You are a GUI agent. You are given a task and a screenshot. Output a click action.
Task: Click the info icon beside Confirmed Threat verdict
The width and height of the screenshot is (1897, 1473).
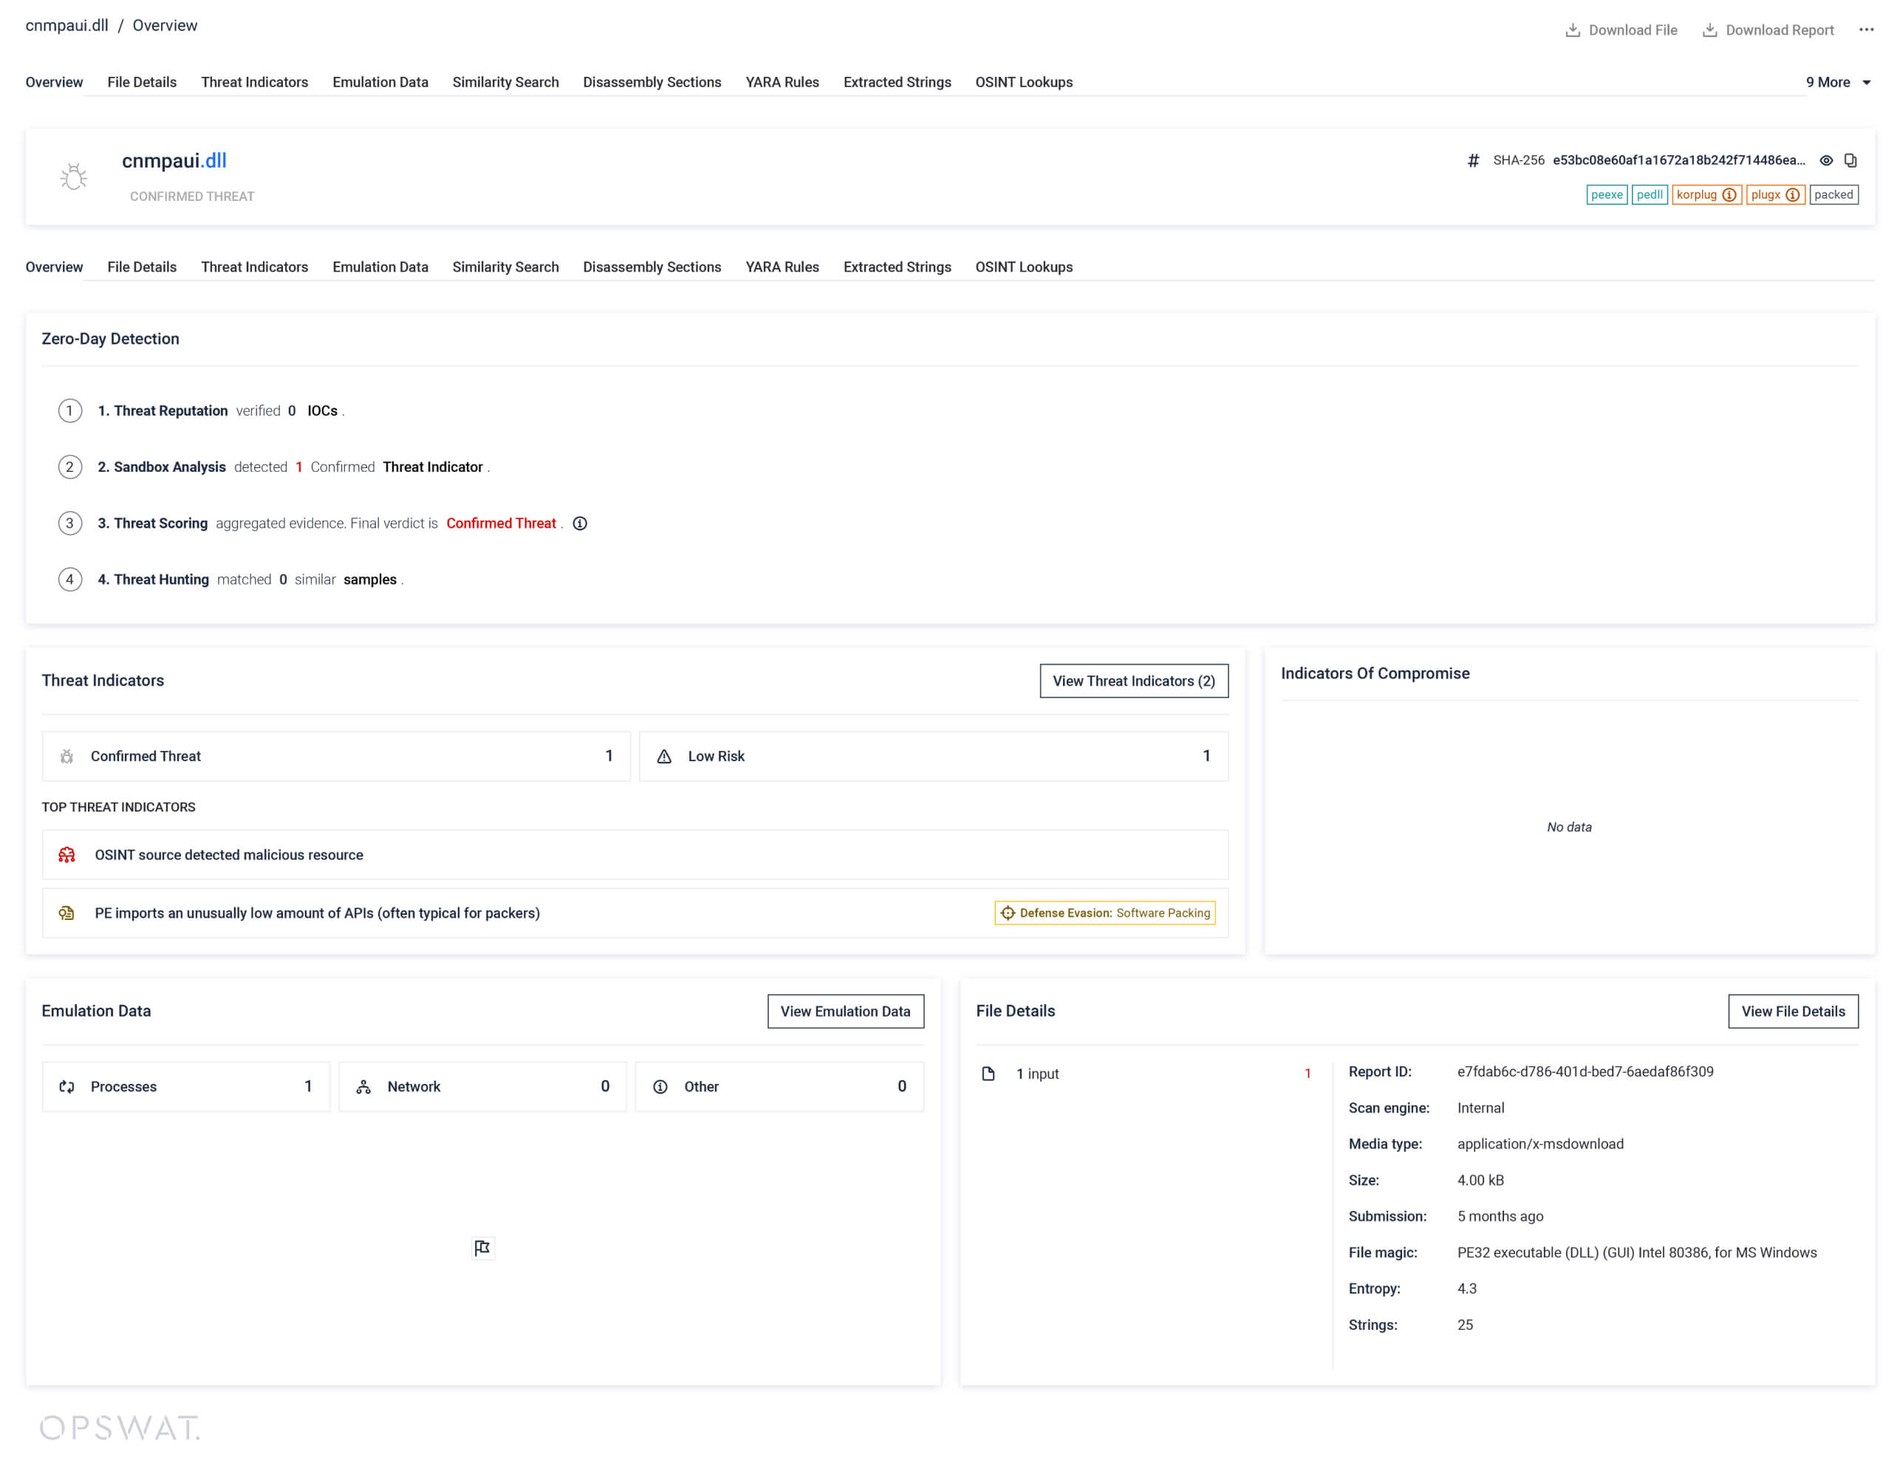(580, 523)
